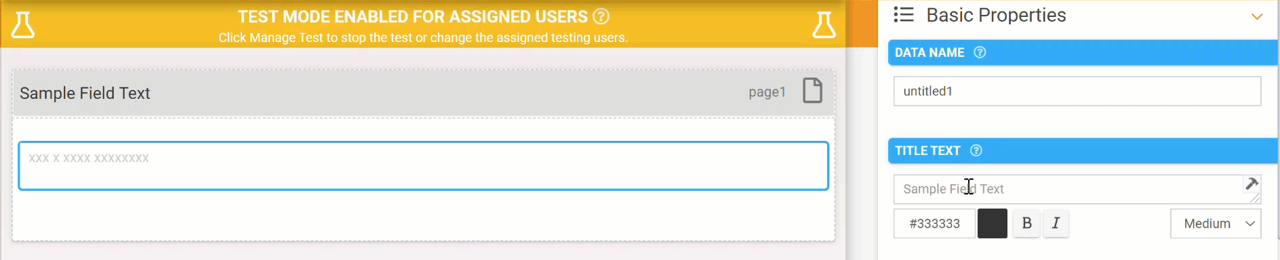Click the form text area with placeholder x's

(x=424, y=166)
